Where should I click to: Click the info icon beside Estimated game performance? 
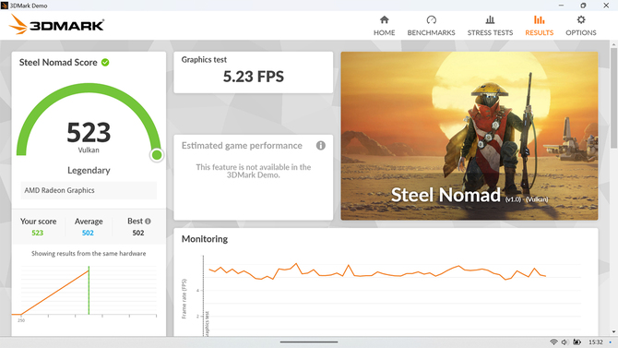pos(321,146)
